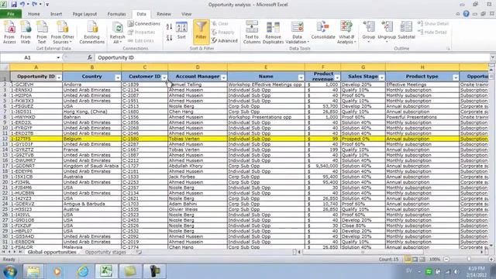Click cell with Belgium in row 12

coord(91,139)
